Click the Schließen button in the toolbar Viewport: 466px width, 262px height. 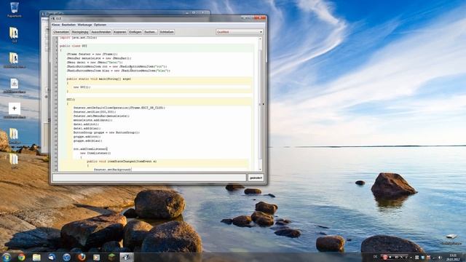click(167, 32)
